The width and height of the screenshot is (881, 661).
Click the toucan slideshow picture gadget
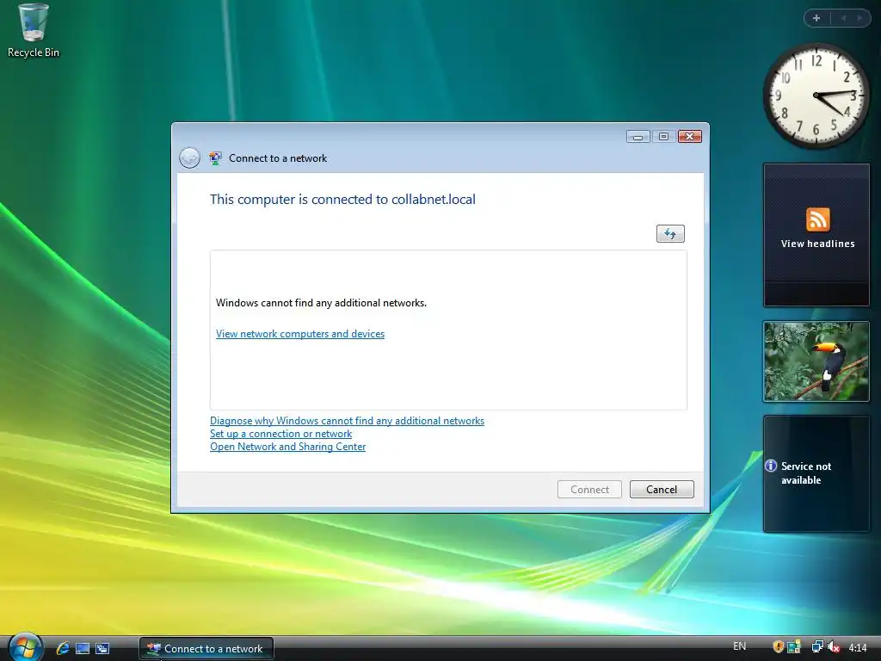click(x=816, y=361)
